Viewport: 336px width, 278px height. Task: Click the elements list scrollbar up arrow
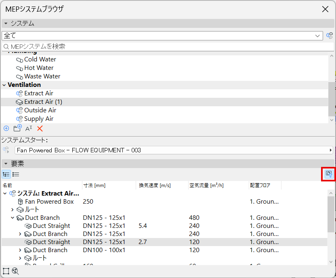pyautogui.click(x=331, y=193)
